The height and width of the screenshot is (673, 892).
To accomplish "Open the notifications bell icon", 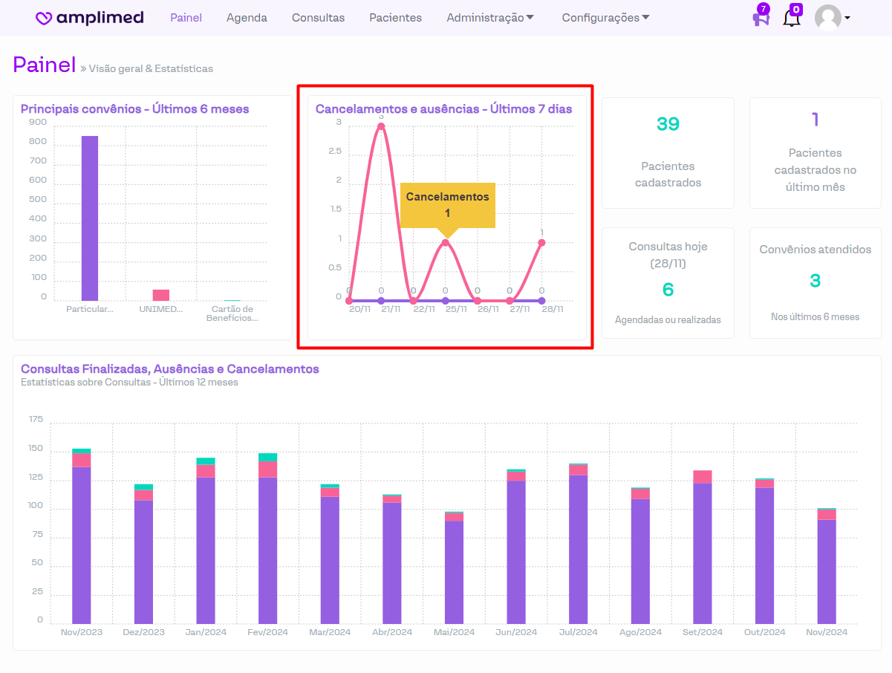I will [792, 18].
